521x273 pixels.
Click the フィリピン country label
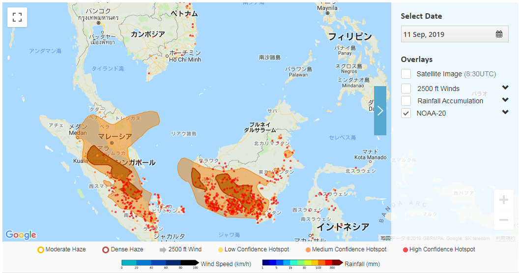pyautogui.click(x=350, y=36)
